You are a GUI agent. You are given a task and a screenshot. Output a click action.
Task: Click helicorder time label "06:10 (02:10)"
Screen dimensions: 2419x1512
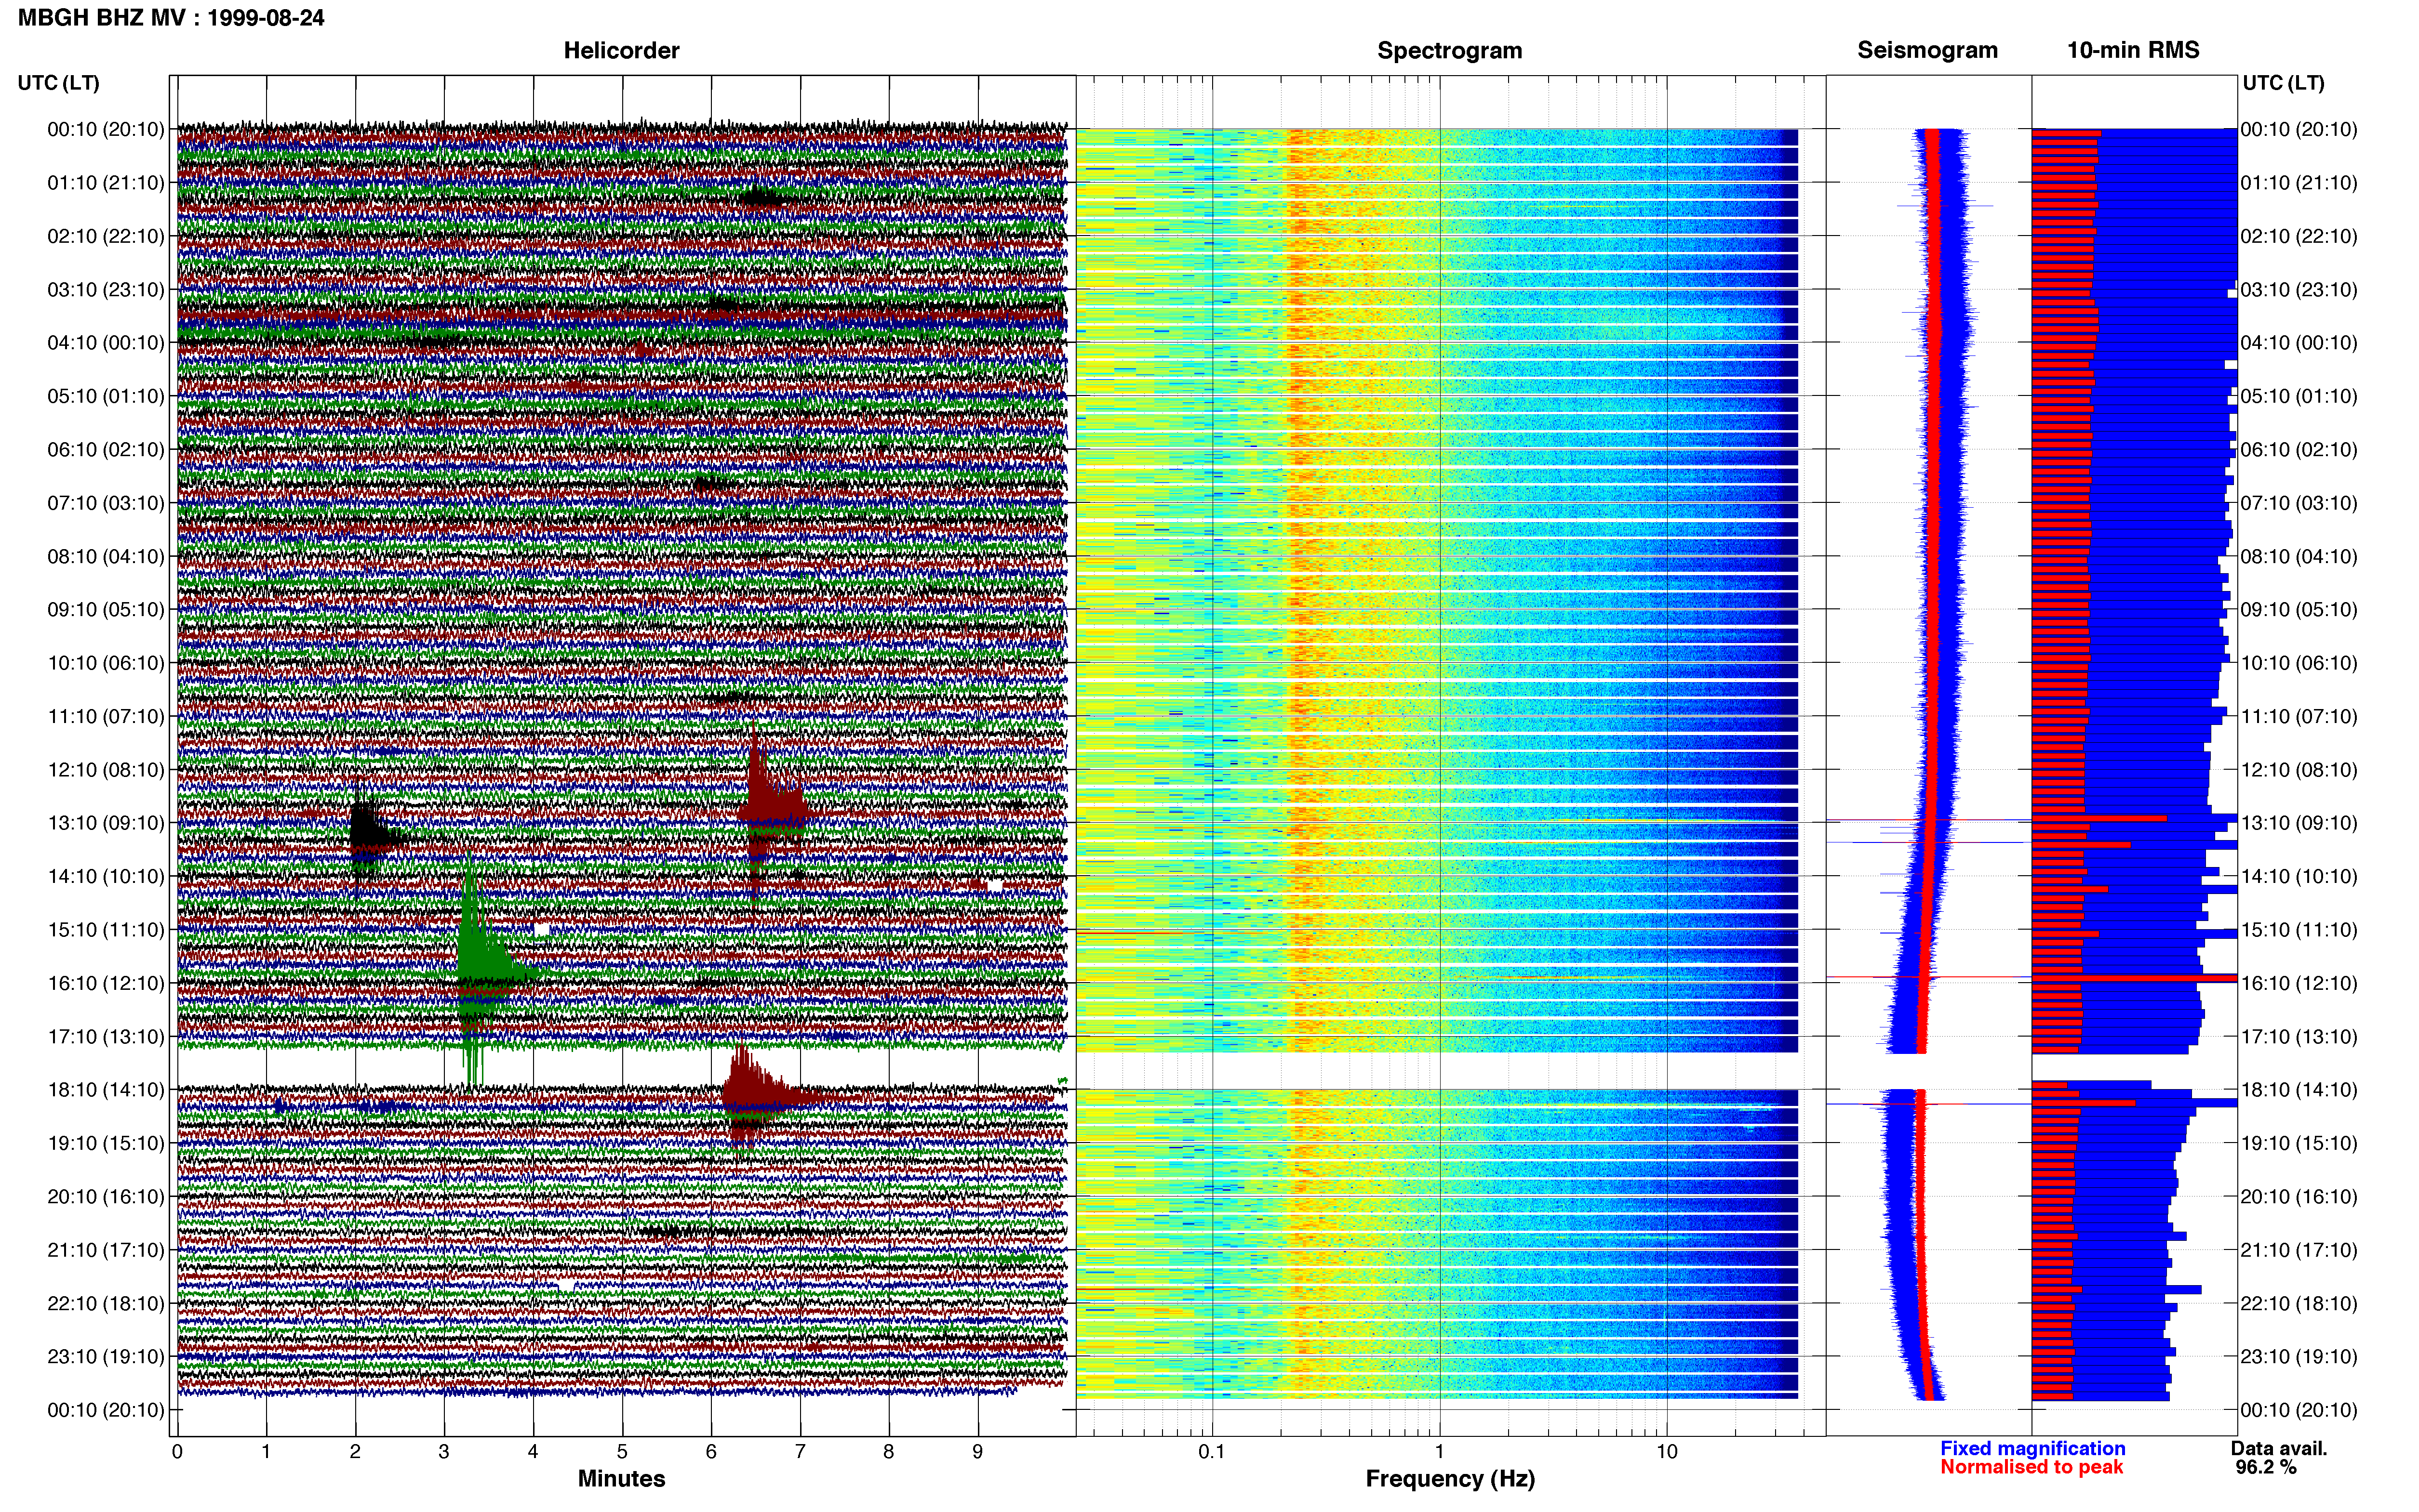[106, 449]
